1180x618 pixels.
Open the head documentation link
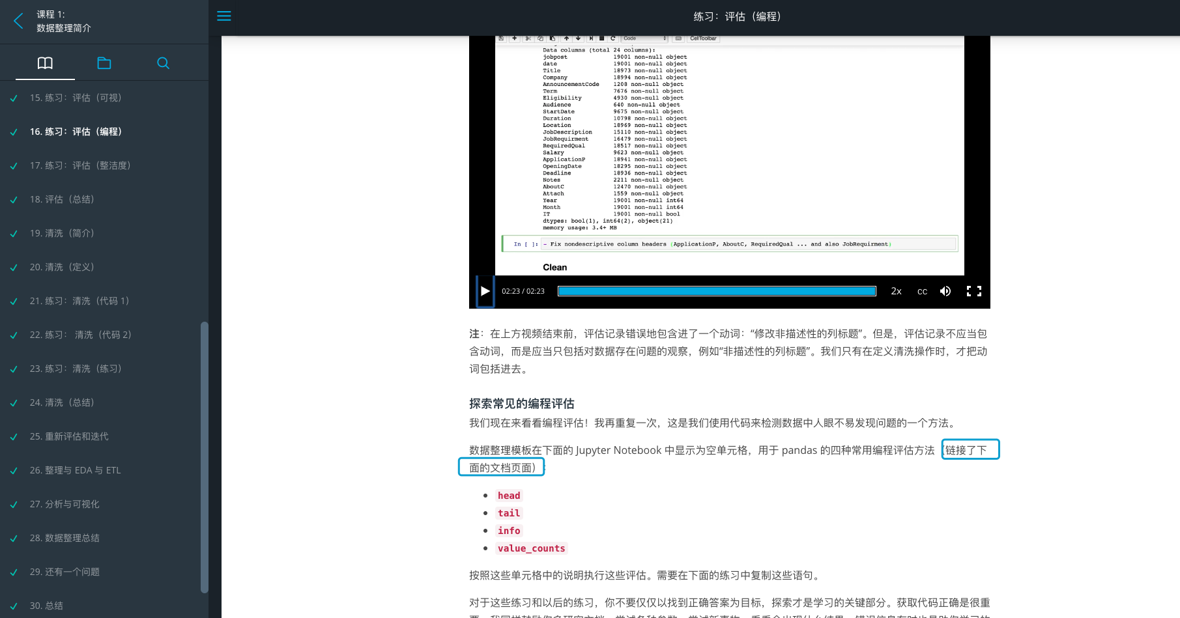click(x=509, y=496)
